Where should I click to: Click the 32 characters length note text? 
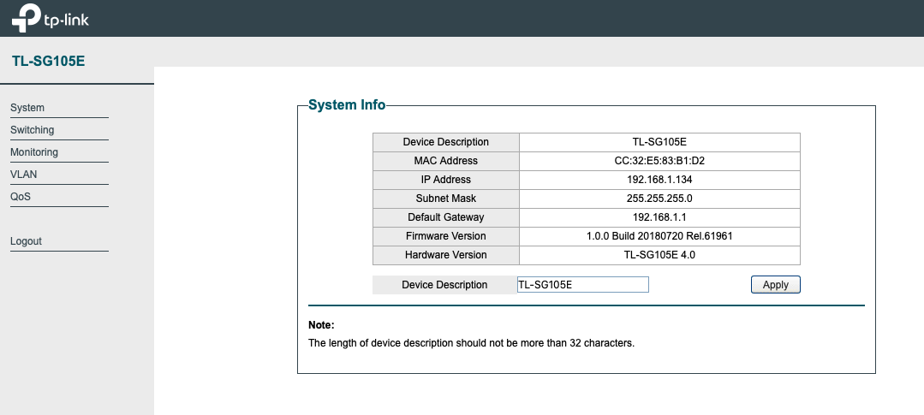472,342
